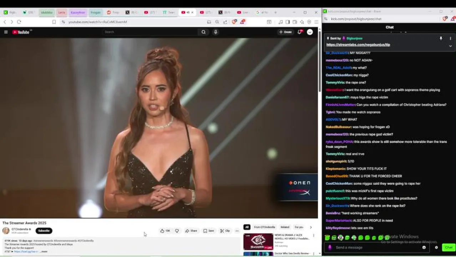Go back in the YouTube browser window
The width and height of the screenshot is (456, 257).
pos(5,22)
